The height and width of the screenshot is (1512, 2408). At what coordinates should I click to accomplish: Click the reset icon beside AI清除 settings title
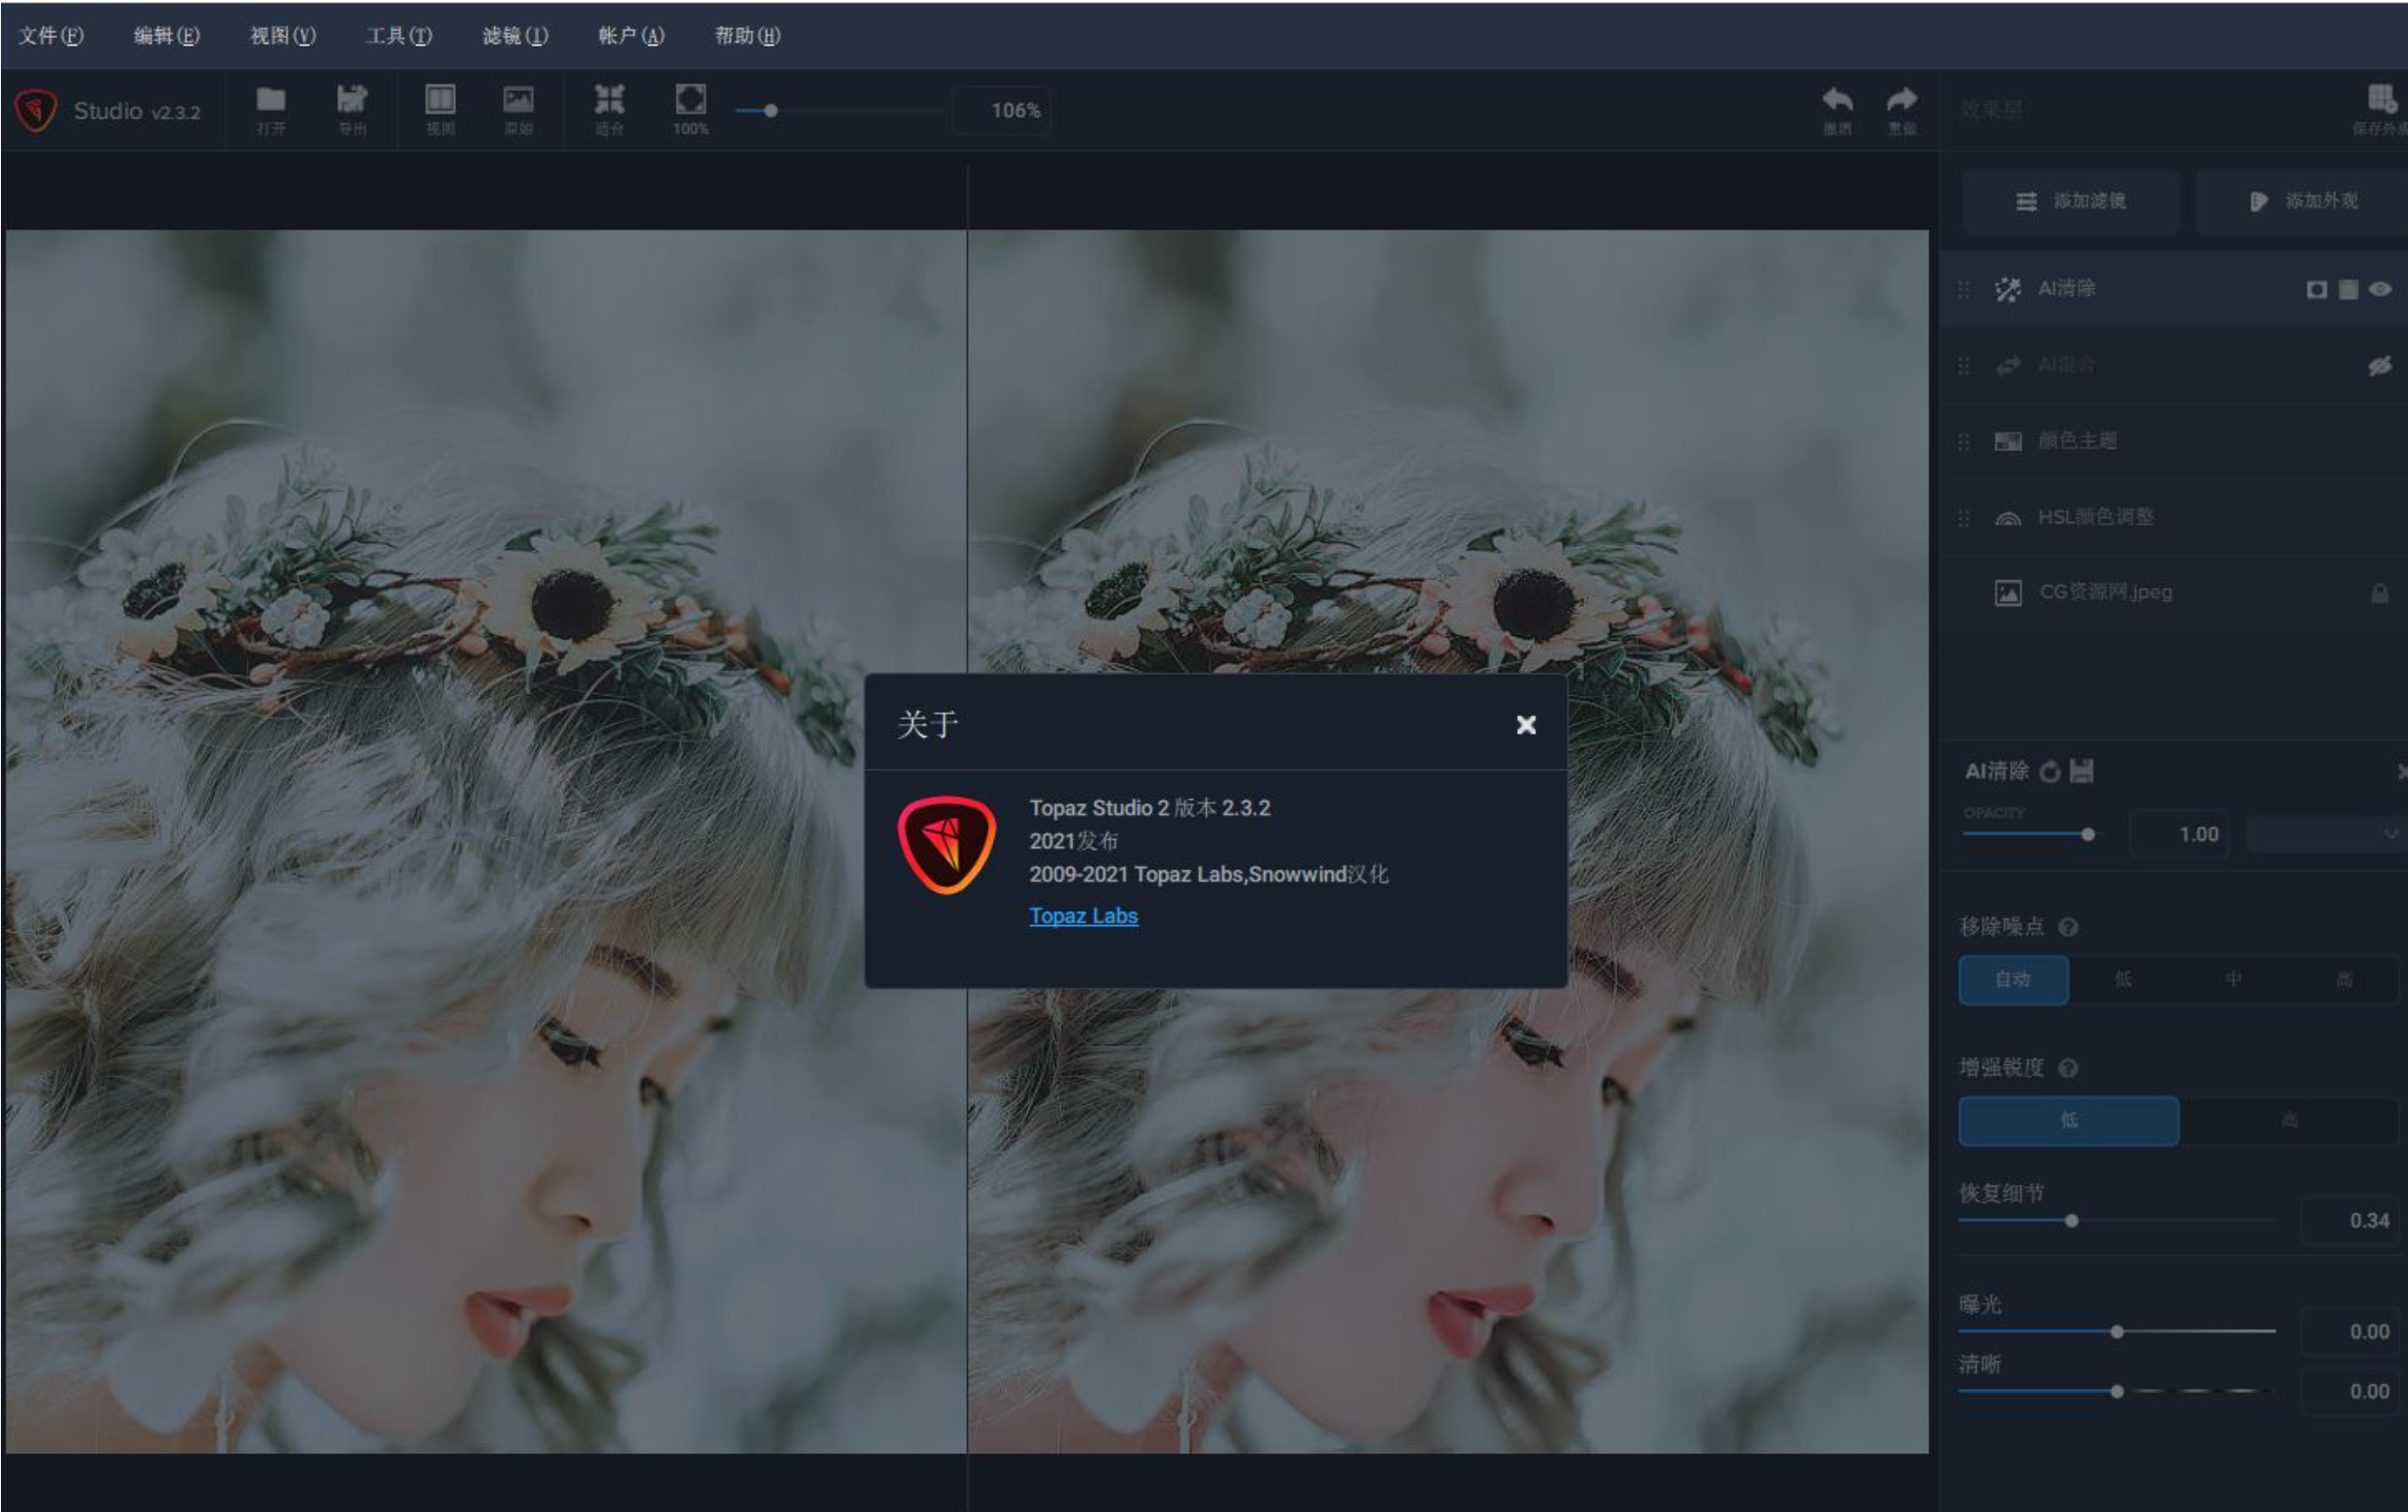point(2050,771)
